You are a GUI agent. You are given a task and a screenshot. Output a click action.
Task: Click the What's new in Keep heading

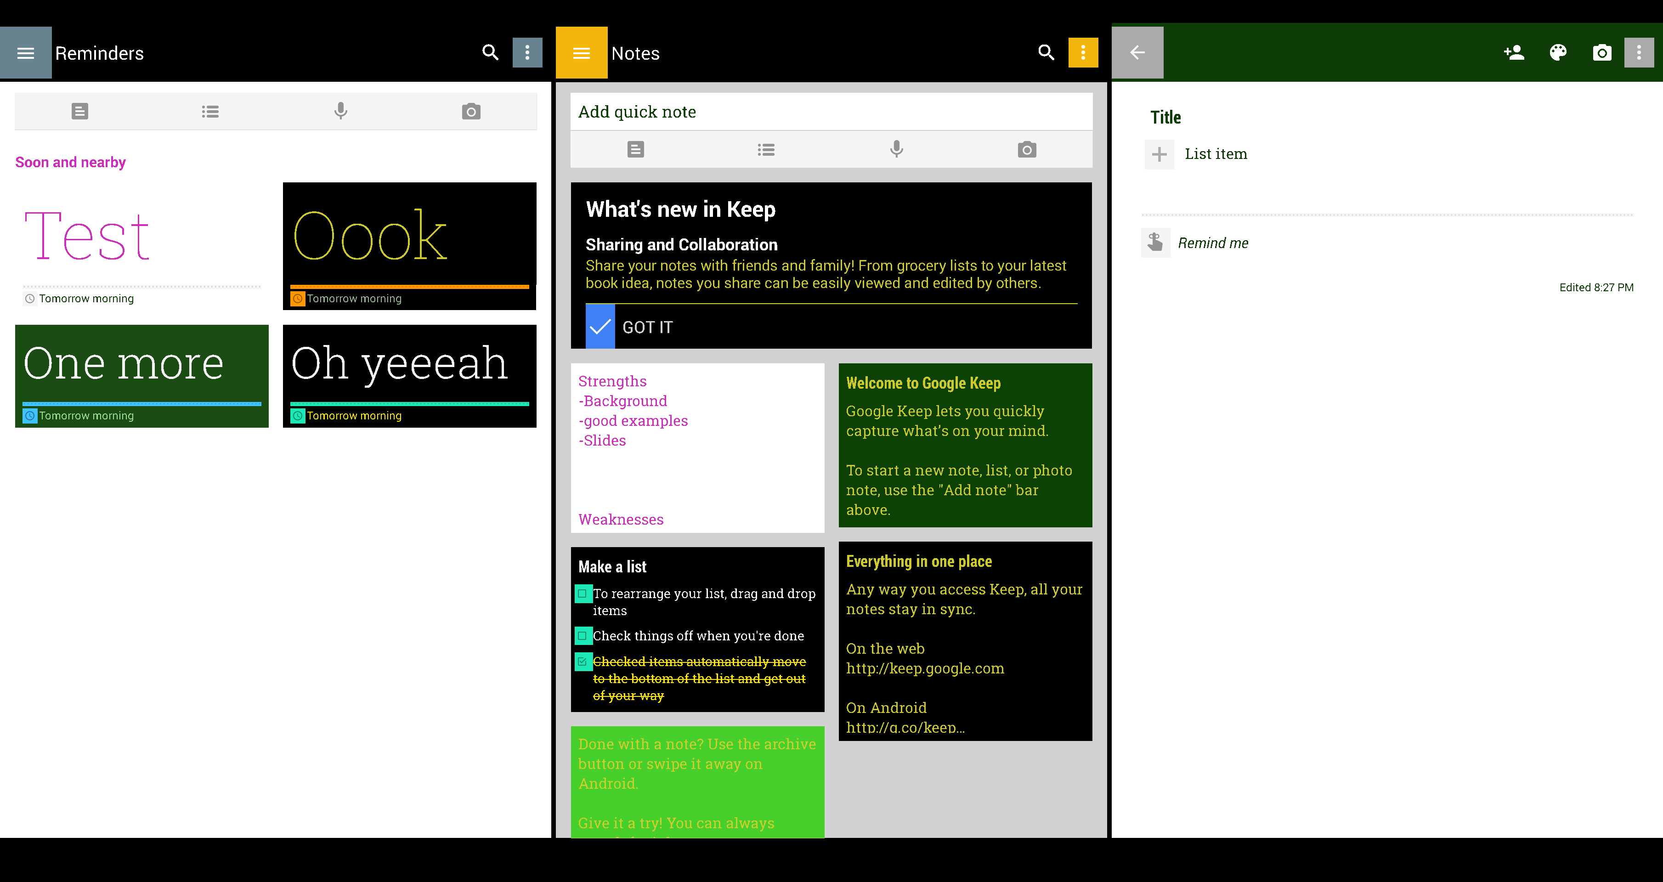[x=680, y=209]
